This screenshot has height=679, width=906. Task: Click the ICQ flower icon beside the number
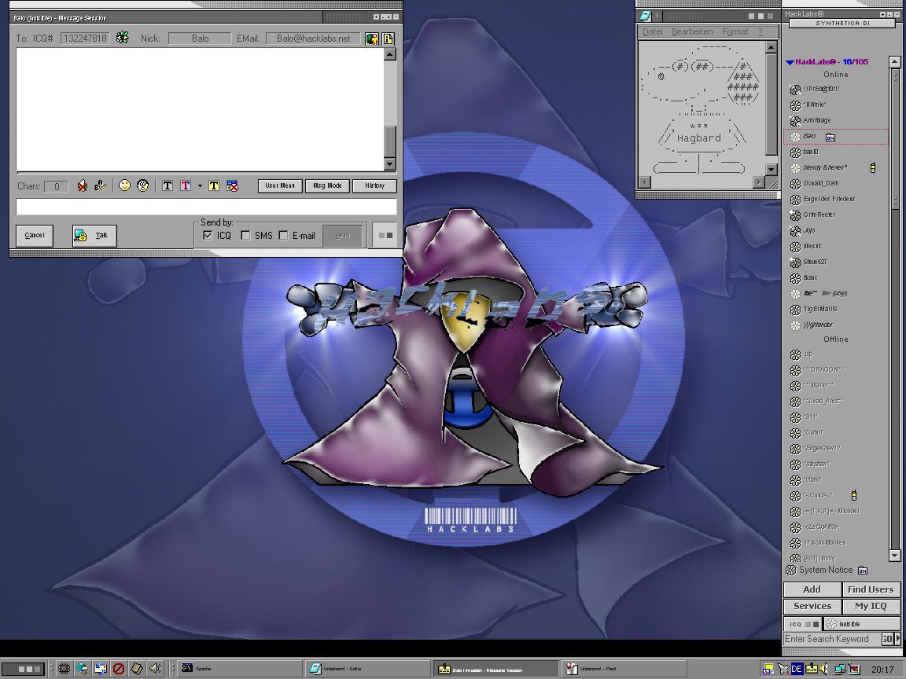coord(122,38)
